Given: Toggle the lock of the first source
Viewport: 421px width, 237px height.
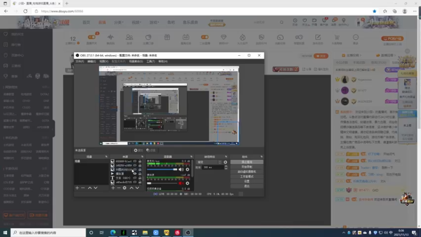Looking at the screenshot, I should (139, 161).
